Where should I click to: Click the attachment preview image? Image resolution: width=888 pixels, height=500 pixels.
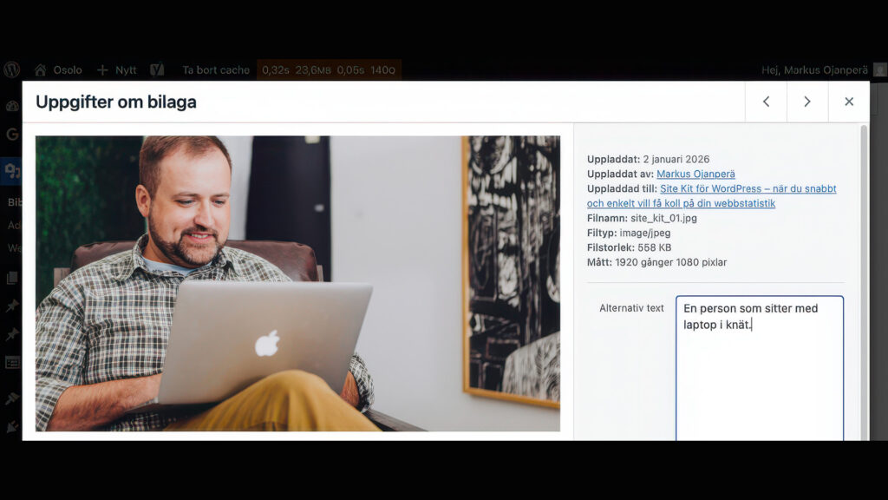coord(297,283)
